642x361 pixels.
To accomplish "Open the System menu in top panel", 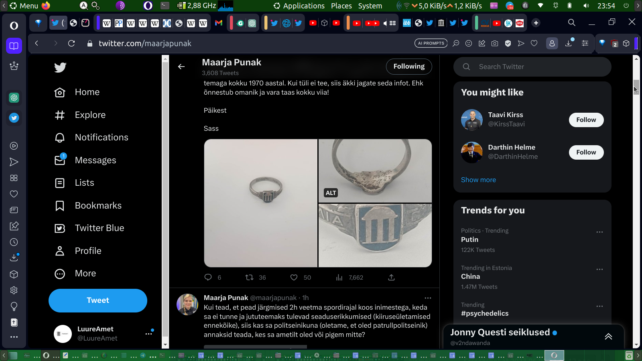I will tap(370, 6).
